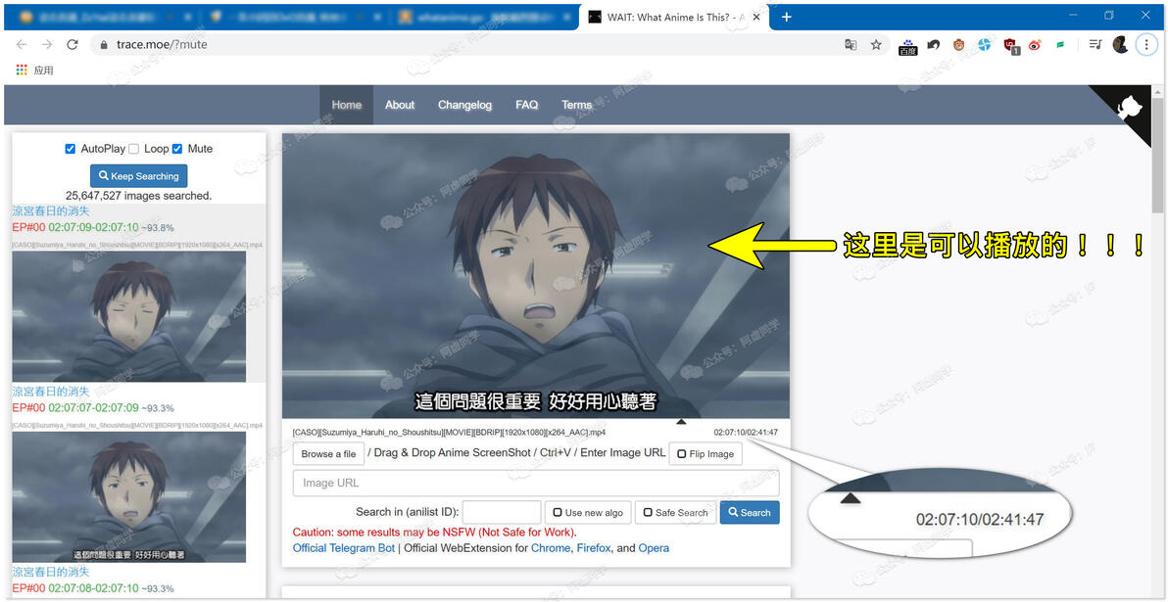Click the browser forward arrow

pos(47,45)
